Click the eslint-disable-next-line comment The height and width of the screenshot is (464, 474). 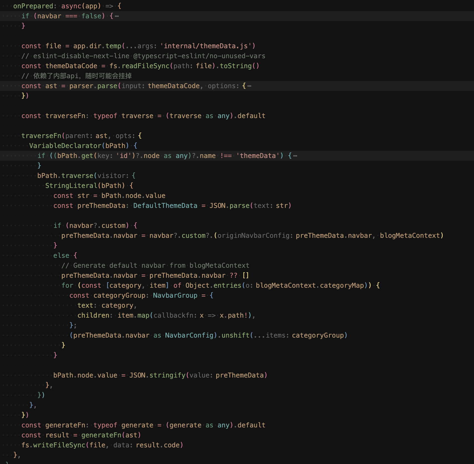tap(143, 56)
